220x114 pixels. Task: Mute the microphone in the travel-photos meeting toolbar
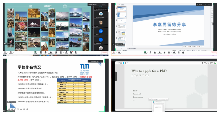tap(5, 52)
